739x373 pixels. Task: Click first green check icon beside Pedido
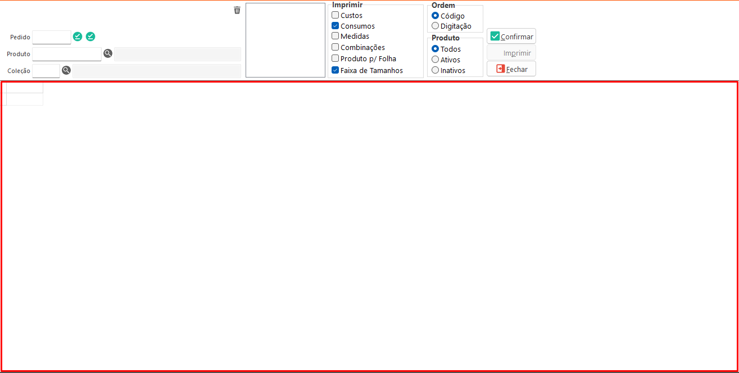(78, 37)
